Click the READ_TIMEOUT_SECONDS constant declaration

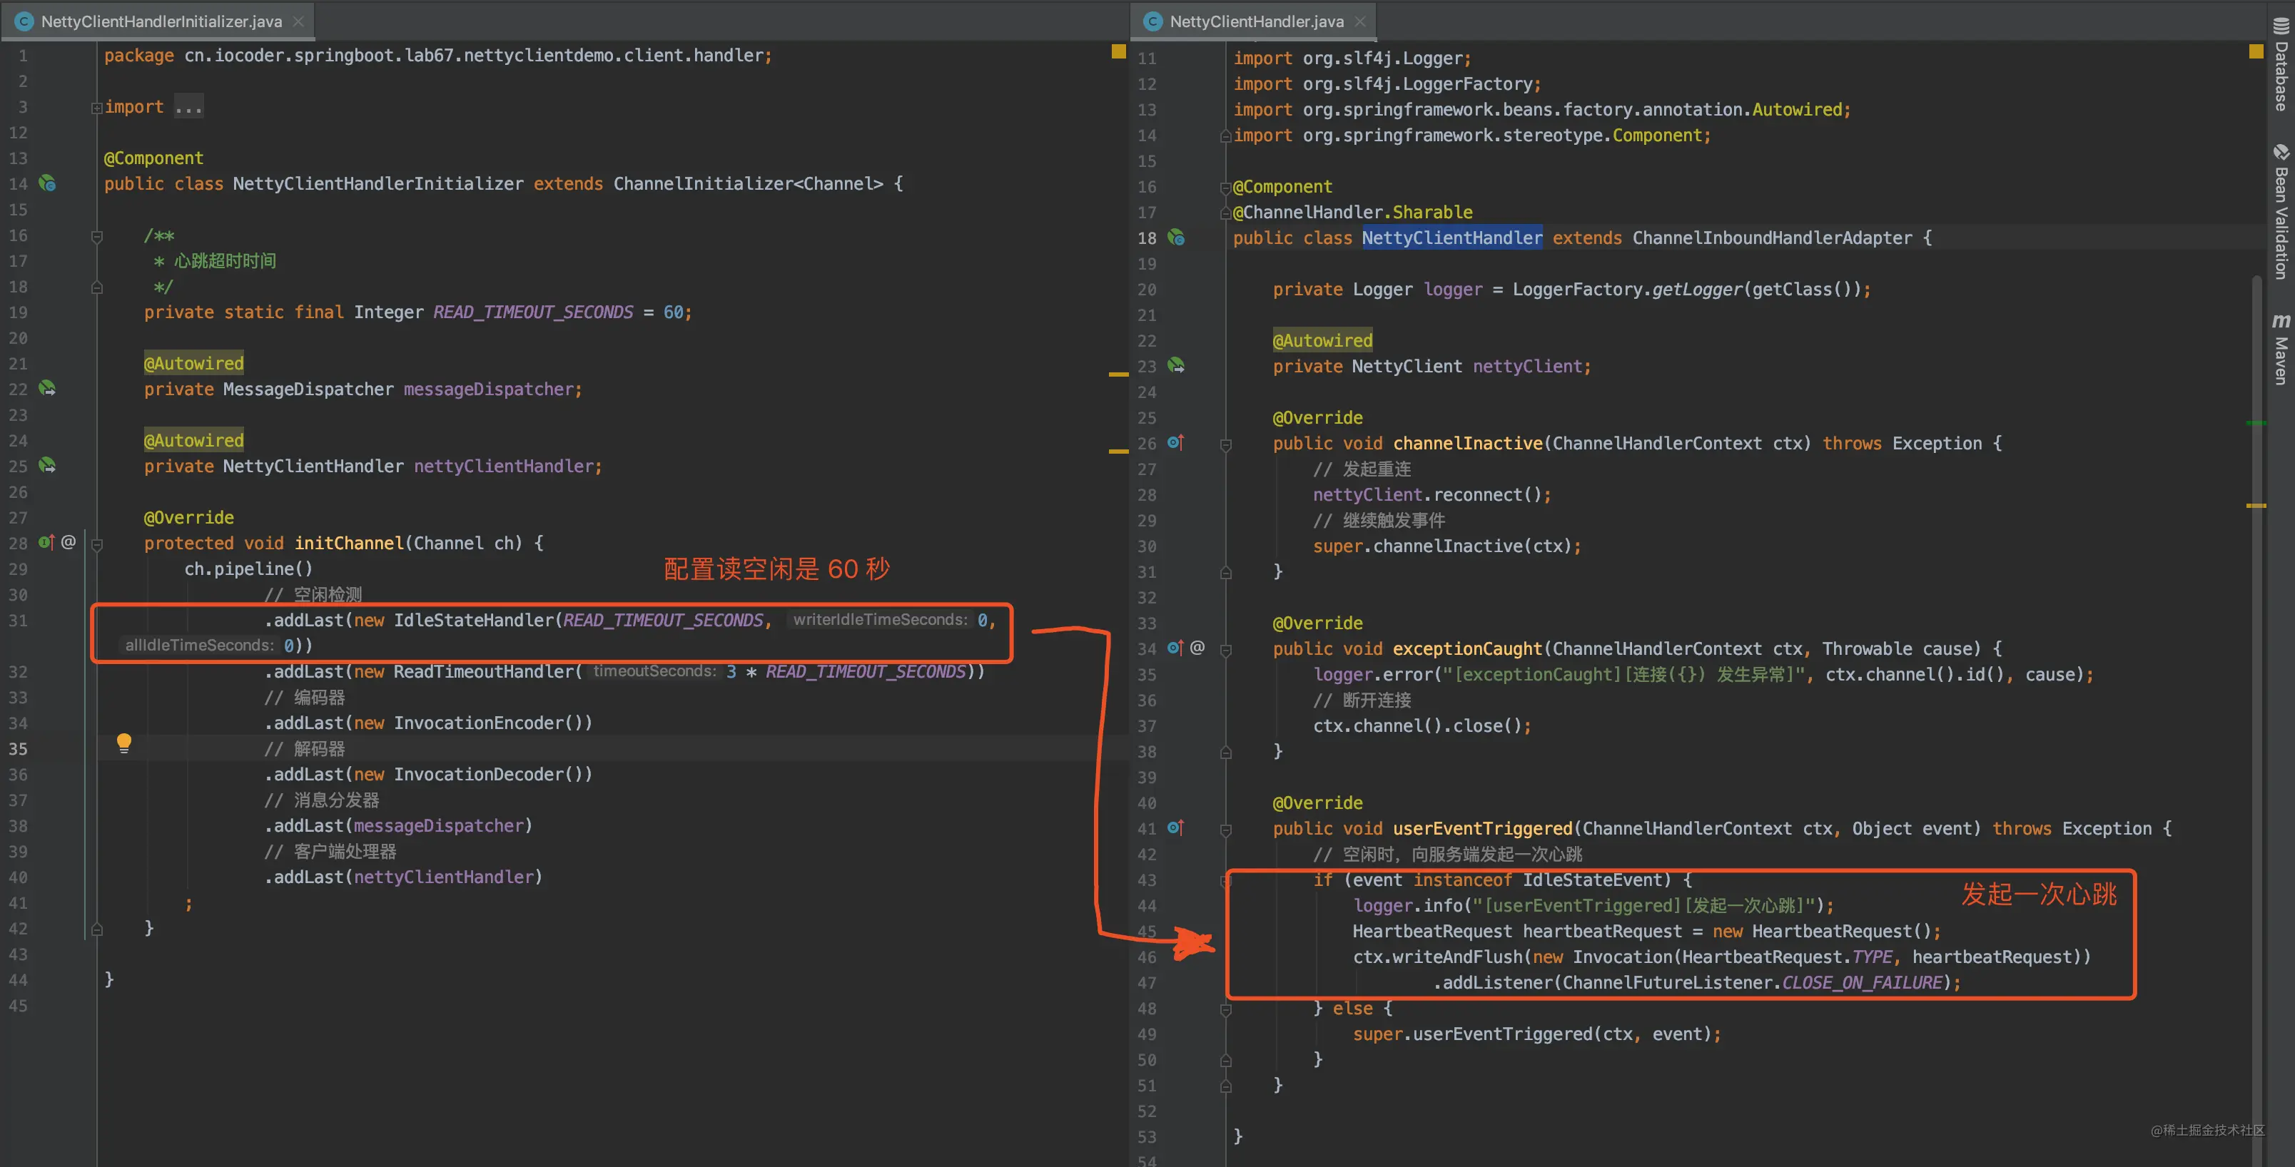click(533, 312)
